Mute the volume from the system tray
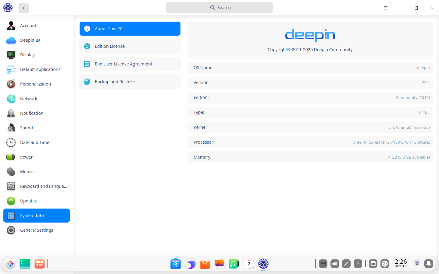The height and width of the screenshot is (274, 439). coord(334,264)
